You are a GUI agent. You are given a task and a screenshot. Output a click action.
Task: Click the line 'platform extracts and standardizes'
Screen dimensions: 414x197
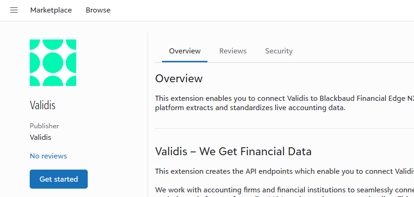coord(250,108)
